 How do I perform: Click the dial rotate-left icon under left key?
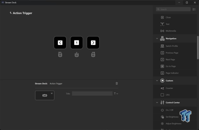(x=60, y=55)
